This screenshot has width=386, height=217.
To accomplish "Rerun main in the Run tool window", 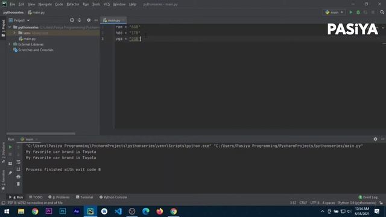I will tap(10, 147).
